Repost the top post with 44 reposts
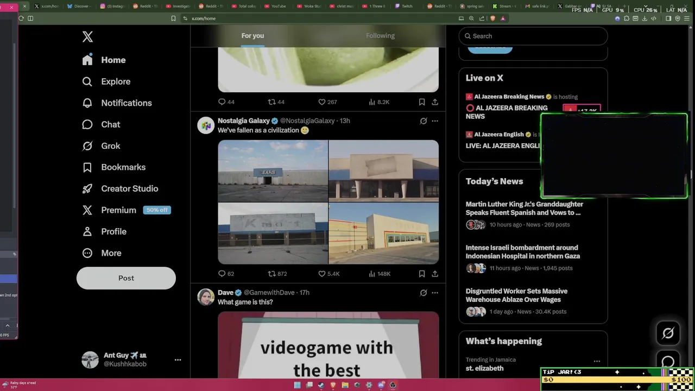 [x=276, y=102]
